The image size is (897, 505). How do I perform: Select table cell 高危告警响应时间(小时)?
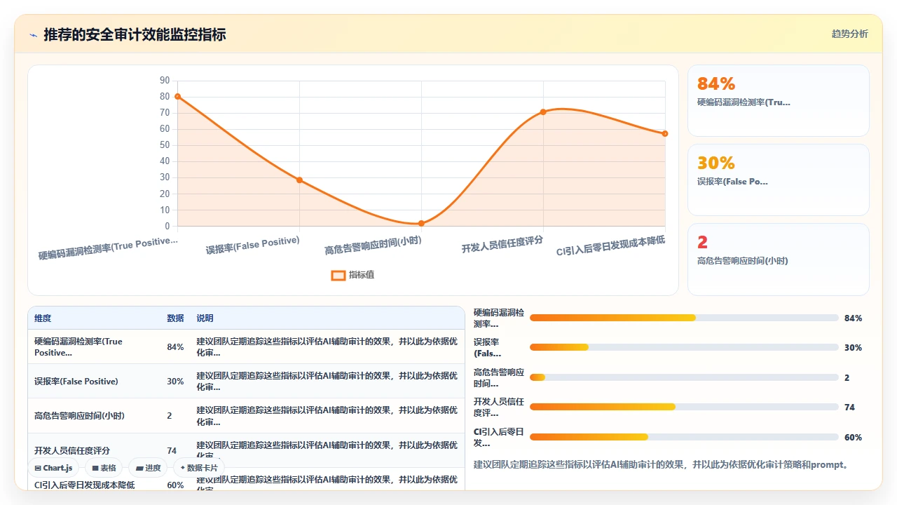94,416
